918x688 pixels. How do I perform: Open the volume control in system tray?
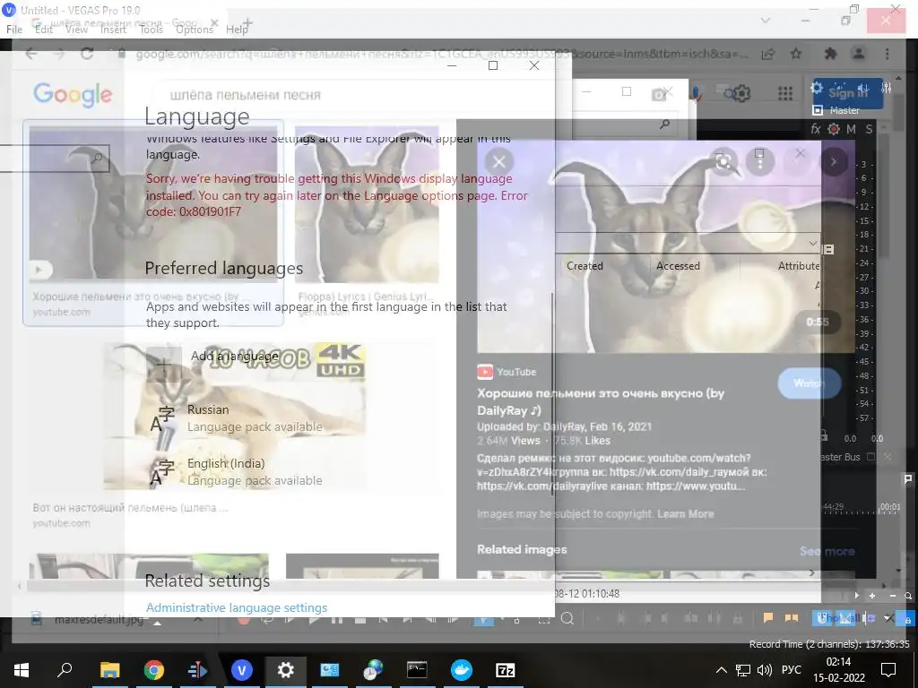point(764,670)
